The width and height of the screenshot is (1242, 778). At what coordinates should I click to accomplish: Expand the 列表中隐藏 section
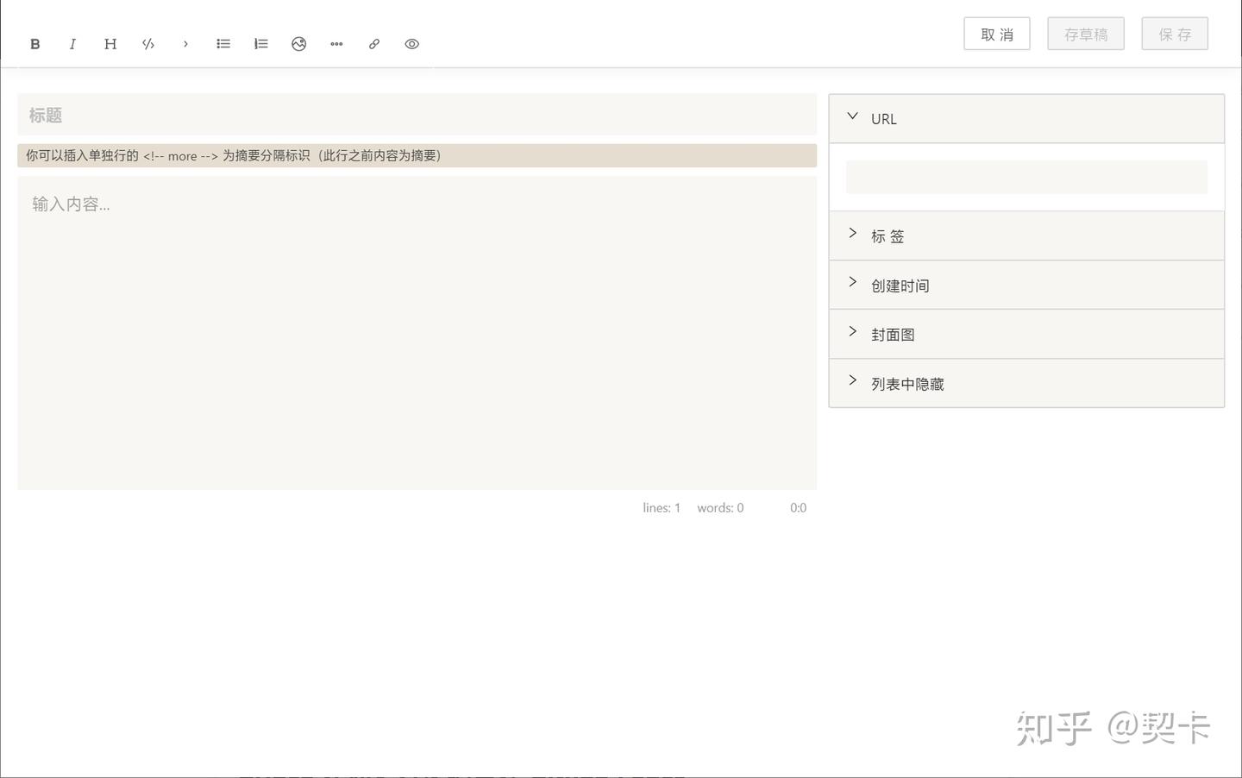(x=1026, y=384)
